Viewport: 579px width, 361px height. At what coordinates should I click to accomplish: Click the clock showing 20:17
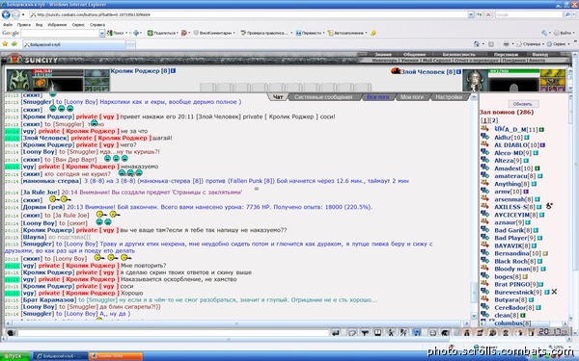(552, 332)
